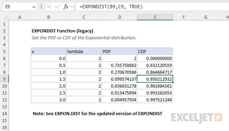
Task: Open the Insert Function fx icon
Action: (x=66, y=7)
